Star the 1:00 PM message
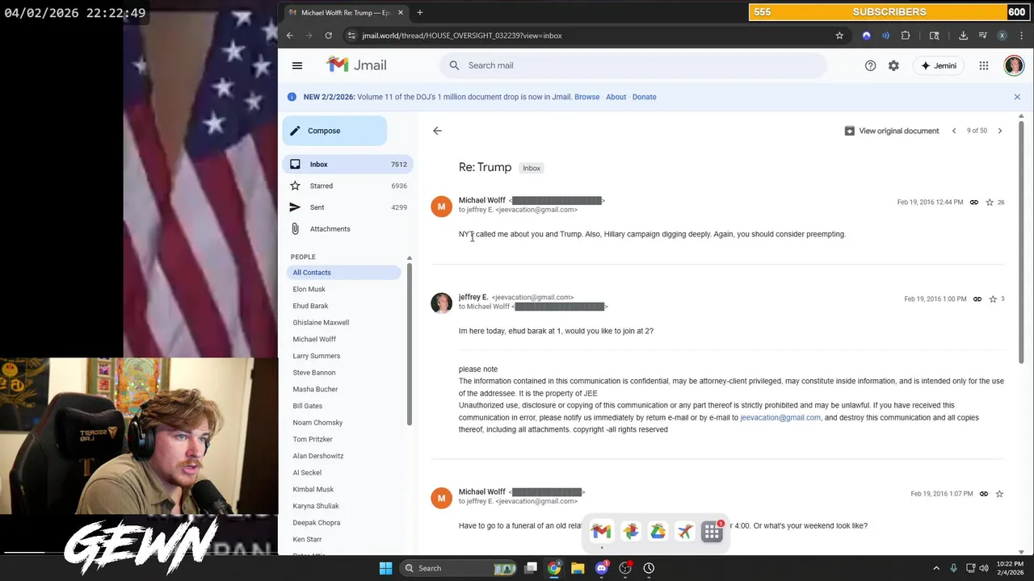The height and width of the screenshot is (581, 1034). pos(993,299)
